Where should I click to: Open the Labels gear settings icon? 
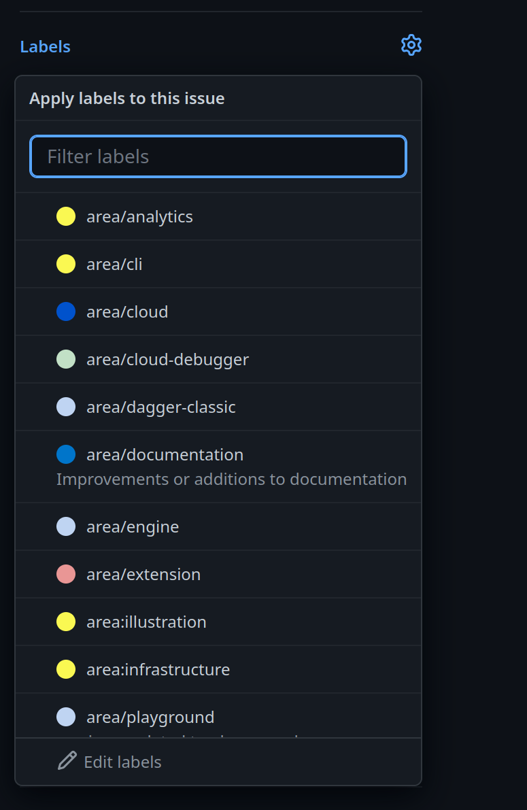(411, 46)
